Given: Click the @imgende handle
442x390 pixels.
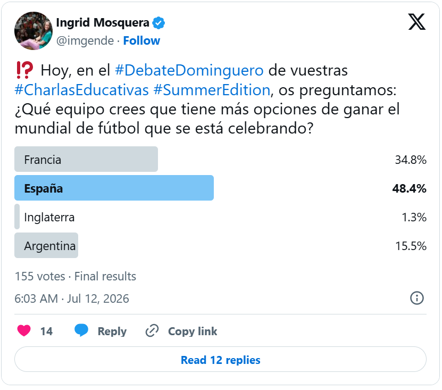Looking at the screenshot, I should [x=85, y=40].
